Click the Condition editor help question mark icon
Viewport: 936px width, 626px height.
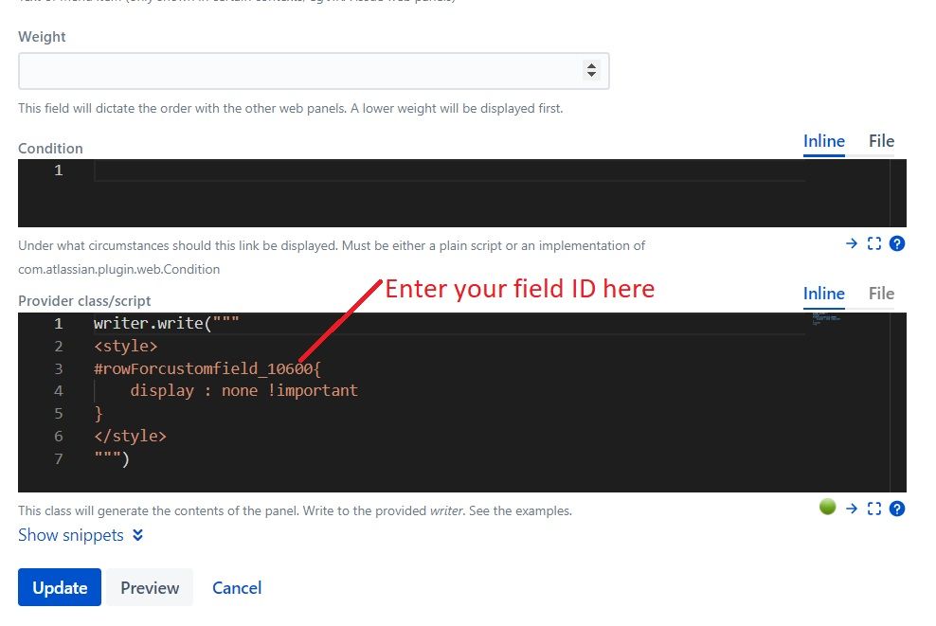click(896, 243)
